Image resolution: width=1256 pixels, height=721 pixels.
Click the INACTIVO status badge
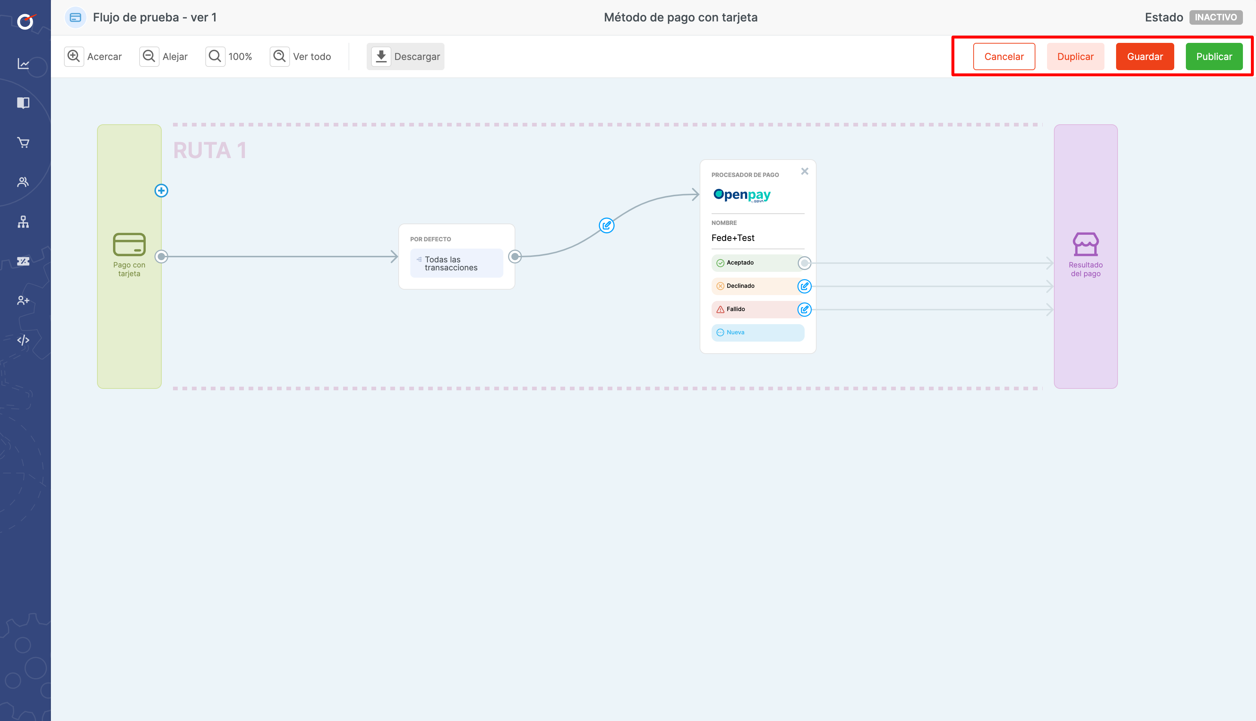pos(1216,17)
